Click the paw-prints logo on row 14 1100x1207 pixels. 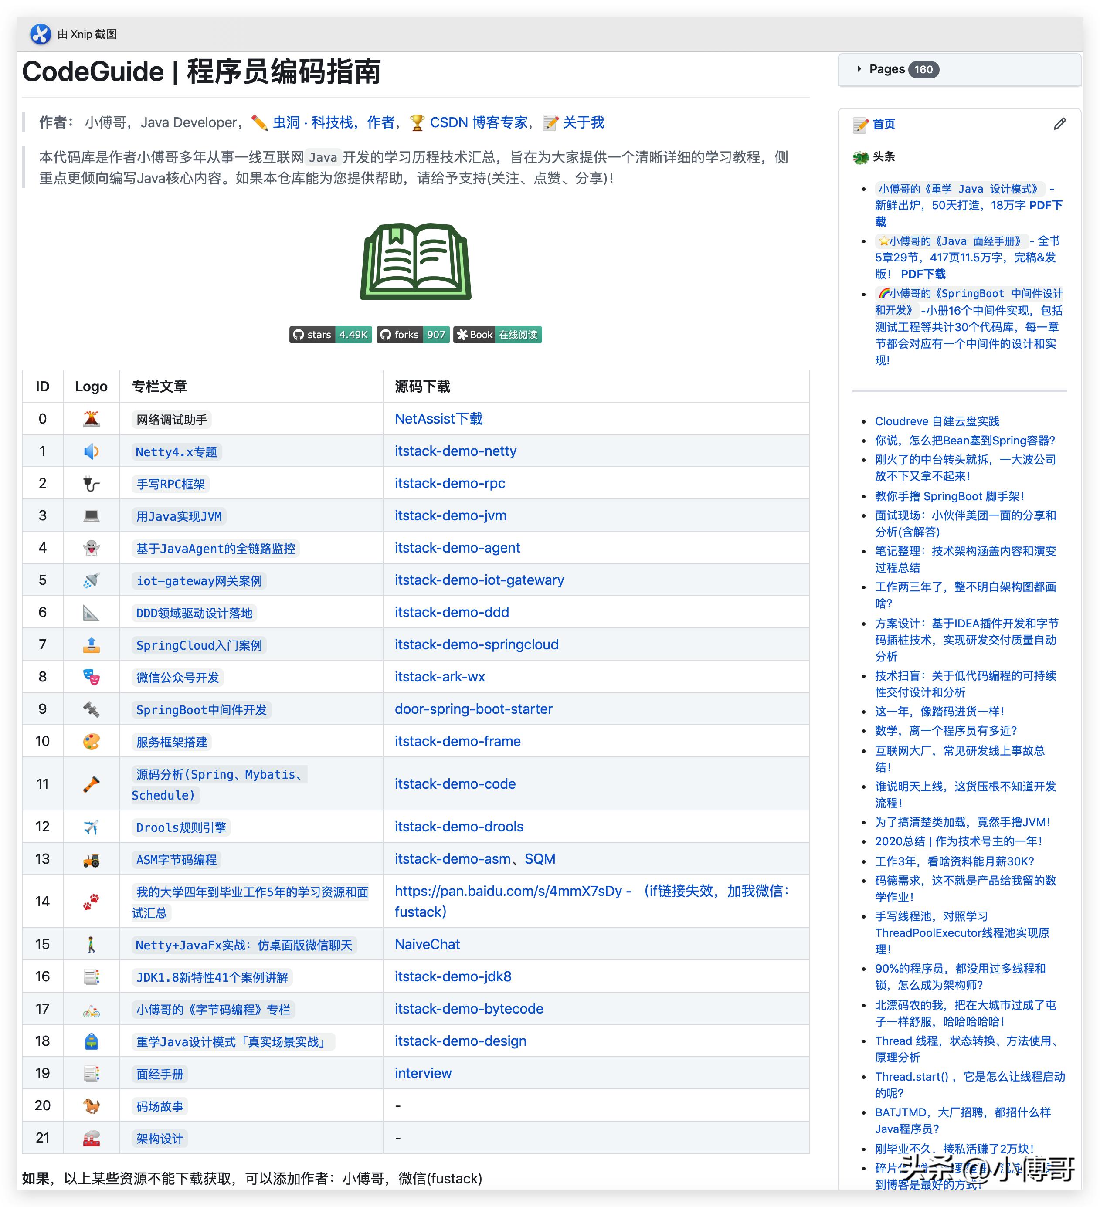(91, 901)
